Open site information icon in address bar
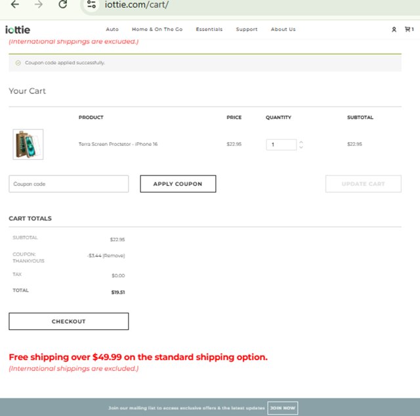 [91, 5]
